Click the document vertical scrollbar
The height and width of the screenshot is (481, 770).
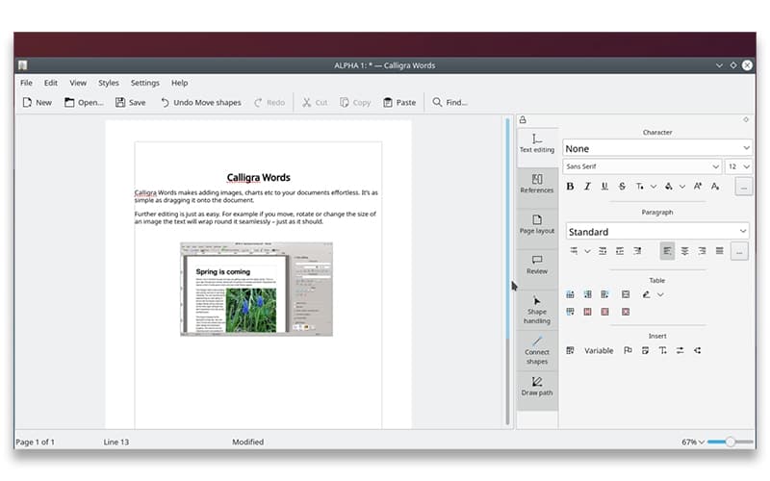click(x=508, y=272)
